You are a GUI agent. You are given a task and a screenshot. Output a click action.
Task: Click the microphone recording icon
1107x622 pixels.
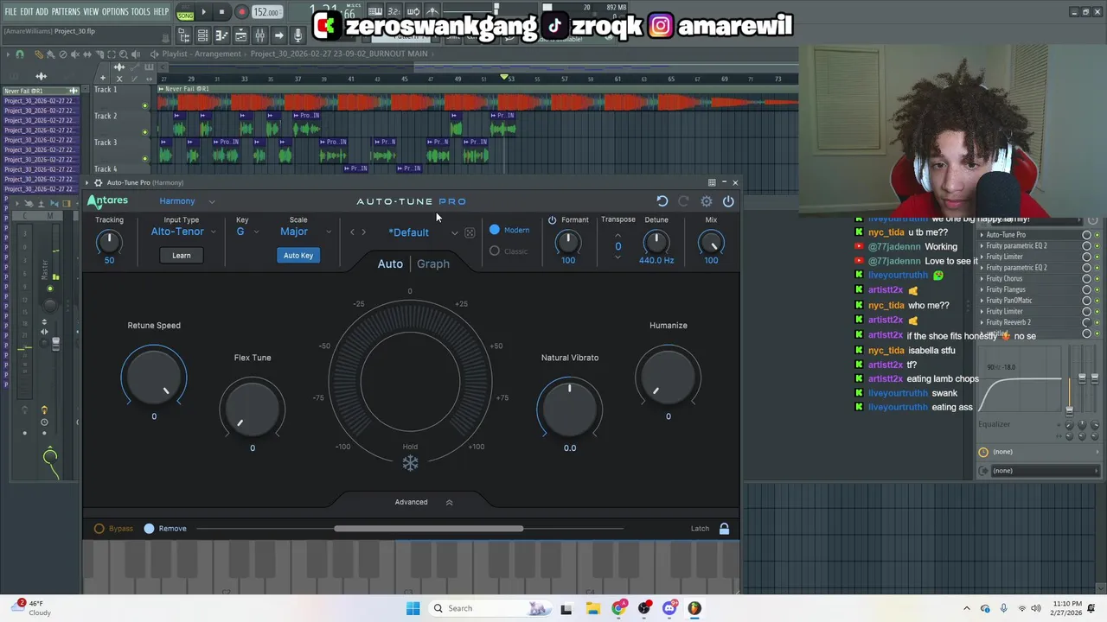click(x=298, y=35)
